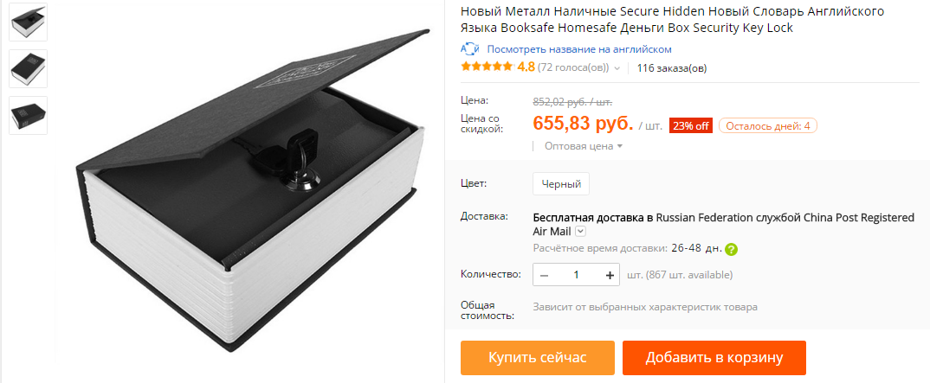Open the 72 голоса(ов) reviews link
Screen dimensions: 930x383
point(573,67)
